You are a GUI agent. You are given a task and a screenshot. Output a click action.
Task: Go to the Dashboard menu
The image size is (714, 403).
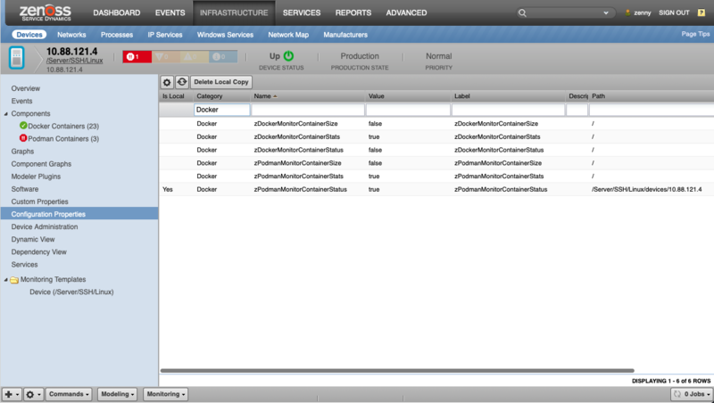coord(117,12)
